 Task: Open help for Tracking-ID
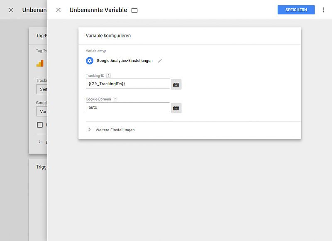(108, 76)
